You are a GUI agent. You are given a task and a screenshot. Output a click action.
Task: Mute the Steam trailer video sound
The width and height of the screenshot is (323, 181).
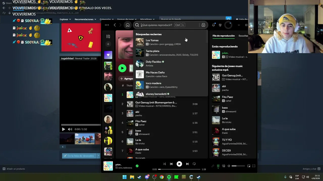click(x=70, y=129)
